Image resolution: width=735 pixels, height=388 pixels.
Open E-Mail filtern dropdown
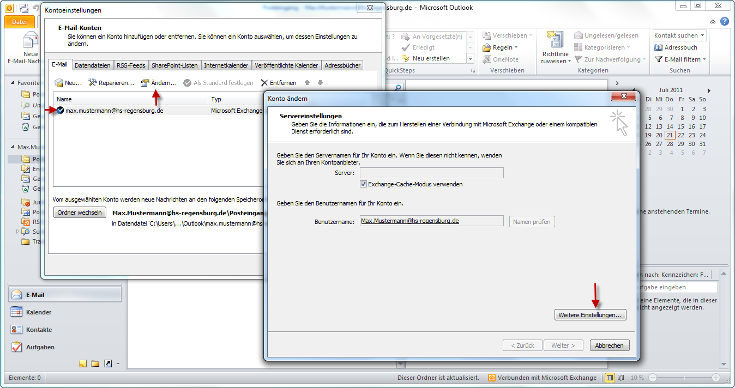(680, 59)
